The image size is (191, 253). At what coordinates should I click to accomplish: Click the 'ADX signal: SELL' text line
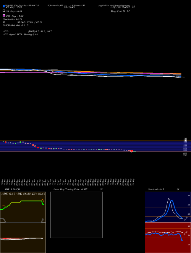[x=21, y=34]
